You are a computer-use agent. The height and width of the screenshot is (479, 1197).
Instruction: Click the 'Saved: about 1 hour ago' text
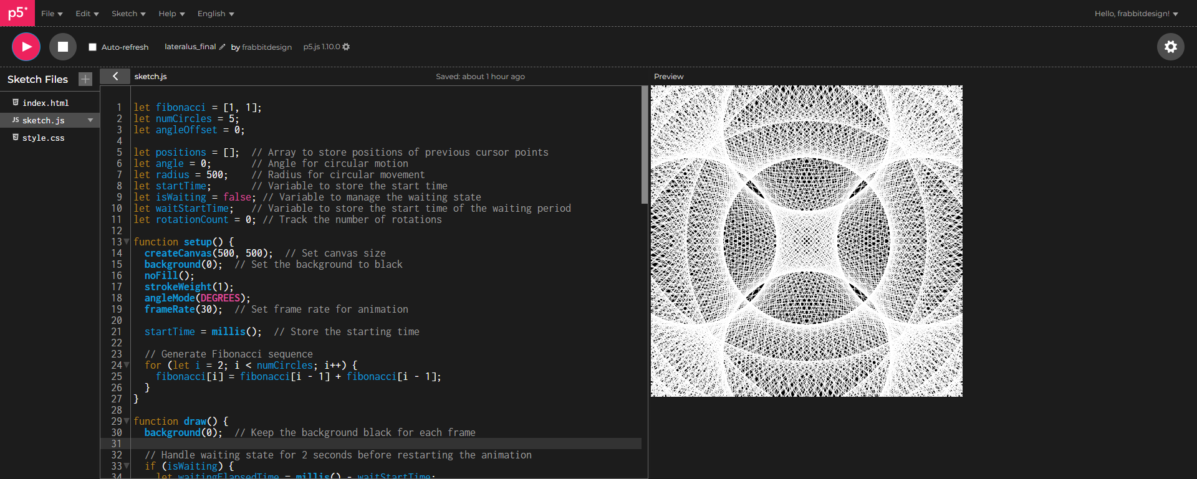coord(480,77)
